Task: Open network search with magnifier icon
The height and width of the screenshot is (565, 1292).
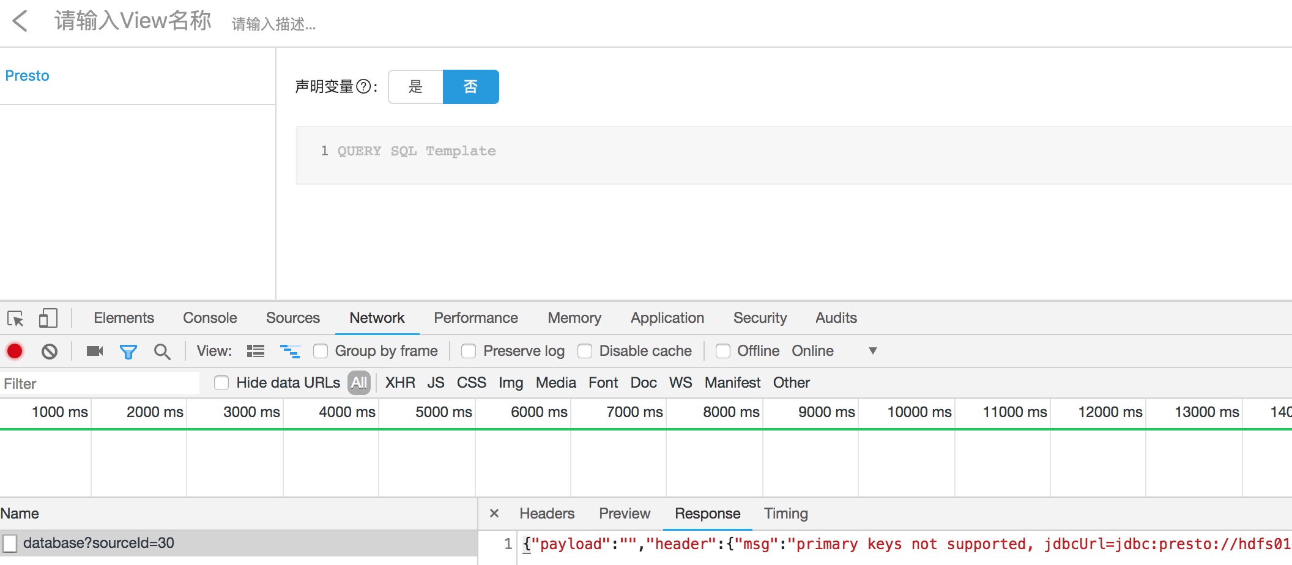Action: [162, 351]
